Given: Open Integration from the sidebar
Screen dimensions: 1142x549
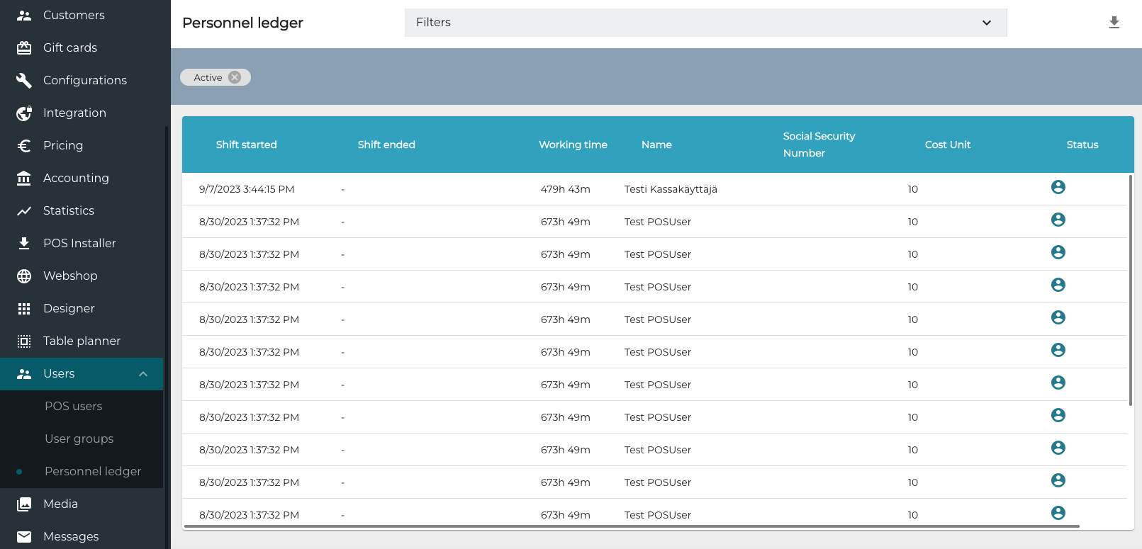Looking at the screenshot, I should [x=74, y=113].
